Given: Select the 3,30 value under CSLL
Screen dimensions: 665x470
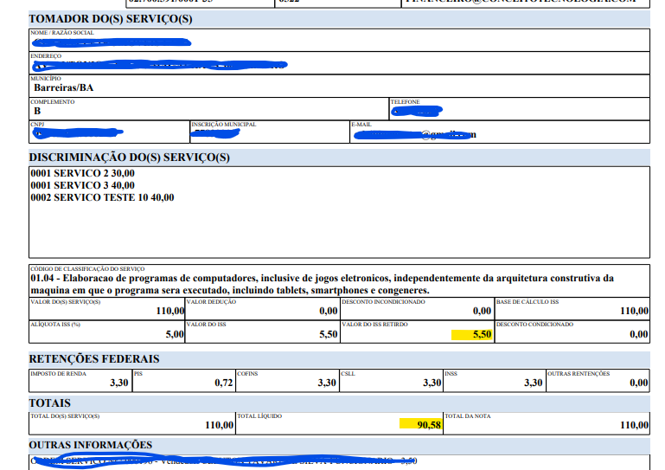Looking at the screenshot, I should (432, 383).
